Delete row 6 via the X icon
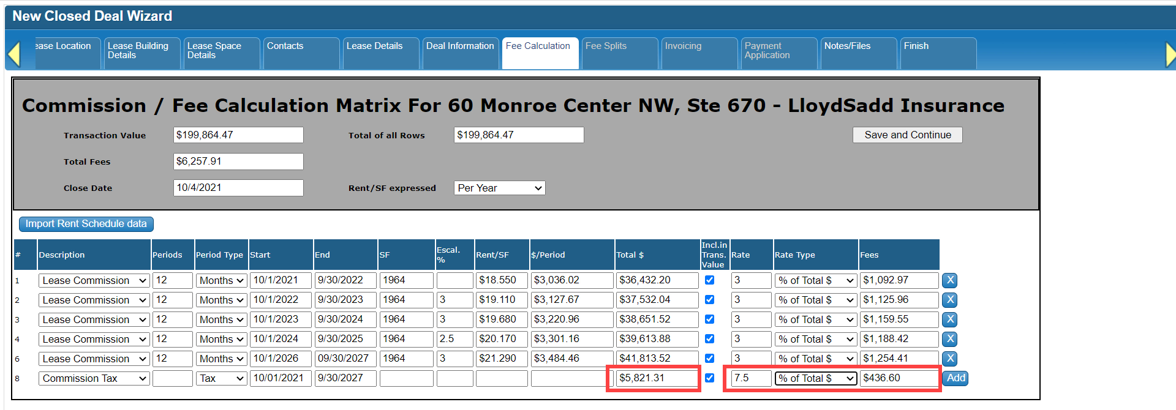Viewport: 1176px width, 410px height. tap(949, 359)
